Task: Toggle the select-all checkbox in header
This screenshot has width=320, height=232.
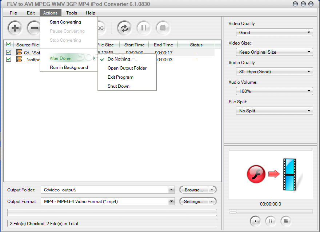Action: [9, 44]
